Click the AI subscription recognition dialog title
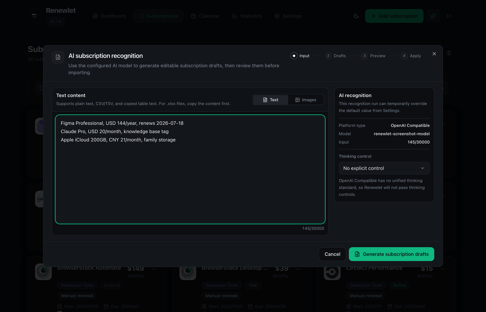The height and width of the screenshot is (312, 486). (106, 56)
